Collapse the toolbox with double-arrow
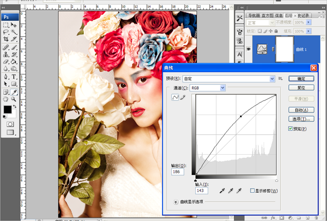 (4, 8)
